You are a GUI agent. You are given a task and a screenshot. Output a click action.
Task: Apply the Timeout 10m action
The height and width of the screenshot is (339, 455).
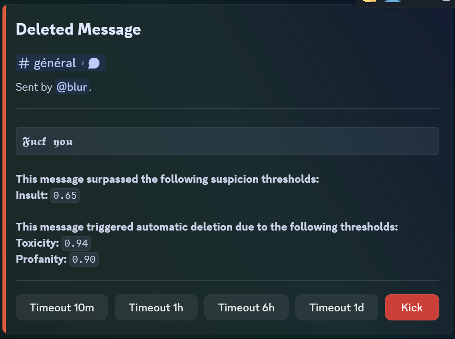[x=62, y=308]
